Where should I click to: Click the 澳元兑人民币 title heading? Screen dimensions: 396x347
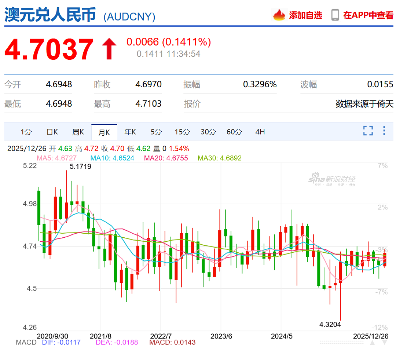click(50, 15)
